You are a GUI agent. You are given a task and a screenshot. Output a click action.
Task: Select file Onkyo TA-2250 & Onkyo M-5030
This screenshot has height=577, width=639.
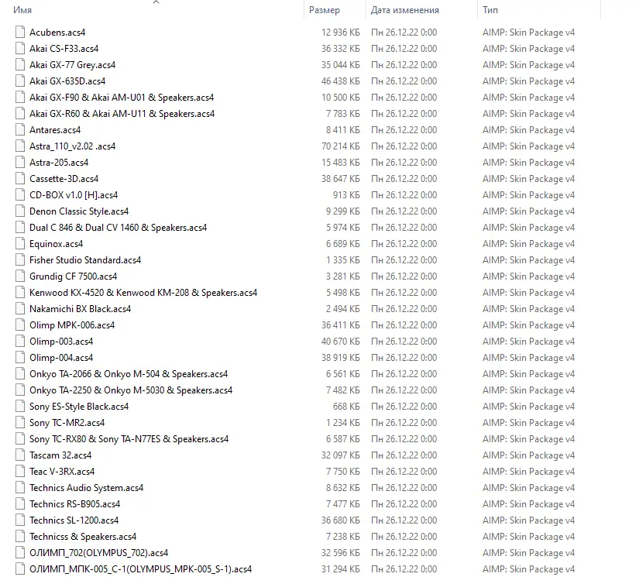pos(131,390)
